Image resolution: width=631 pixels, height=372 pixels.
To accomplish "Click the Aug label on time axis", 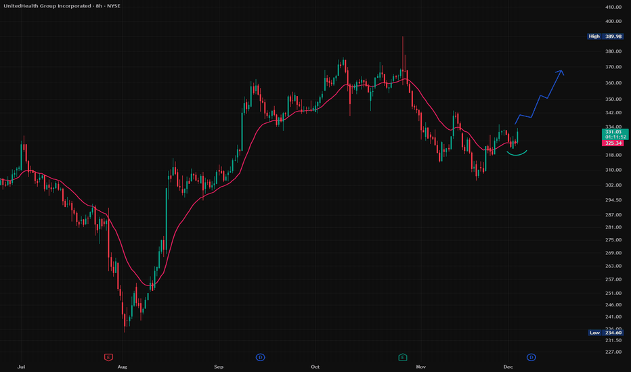I will point(122,366).
